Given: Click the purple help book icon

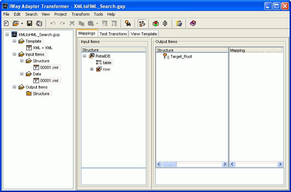Looking at the screenshot, I should 193,23.
